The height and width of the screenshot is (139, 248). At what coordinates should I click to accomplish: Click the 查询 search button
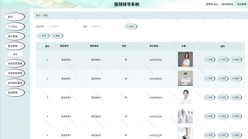click(x=130, y=26)
